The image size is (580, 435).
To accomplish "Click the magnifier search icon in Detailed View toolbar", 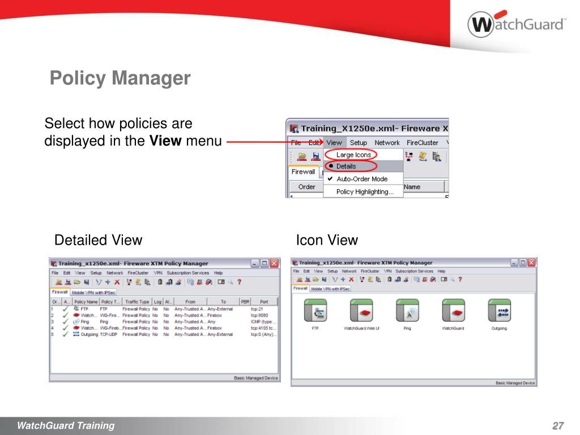I will click(x=231, y=282).
